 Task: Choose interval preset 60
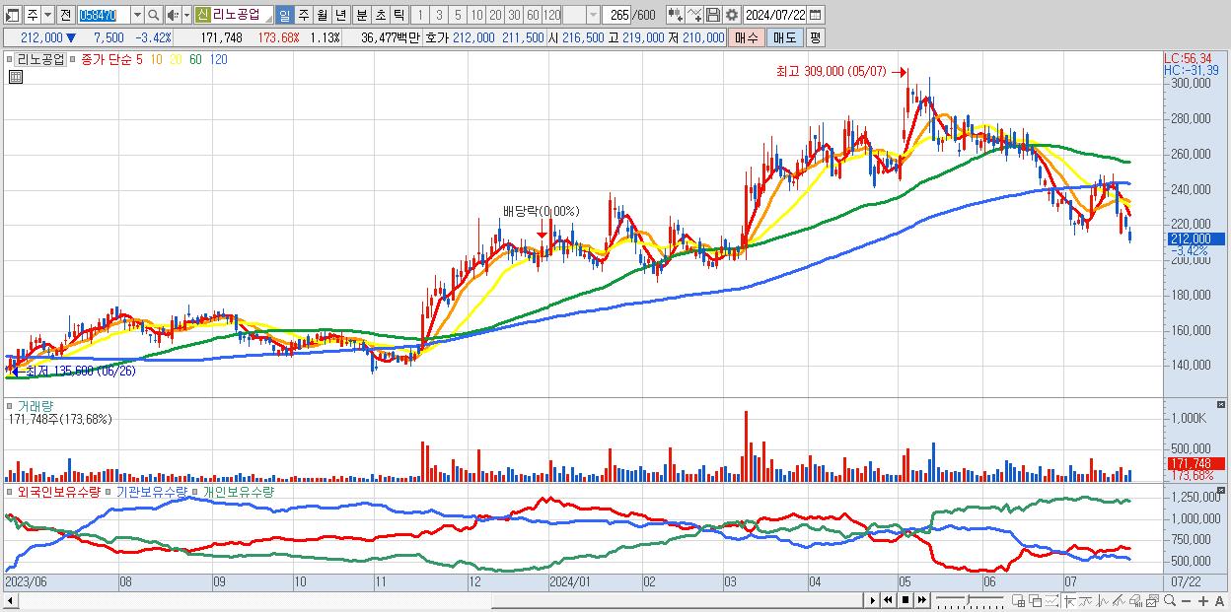coord(533,15)
